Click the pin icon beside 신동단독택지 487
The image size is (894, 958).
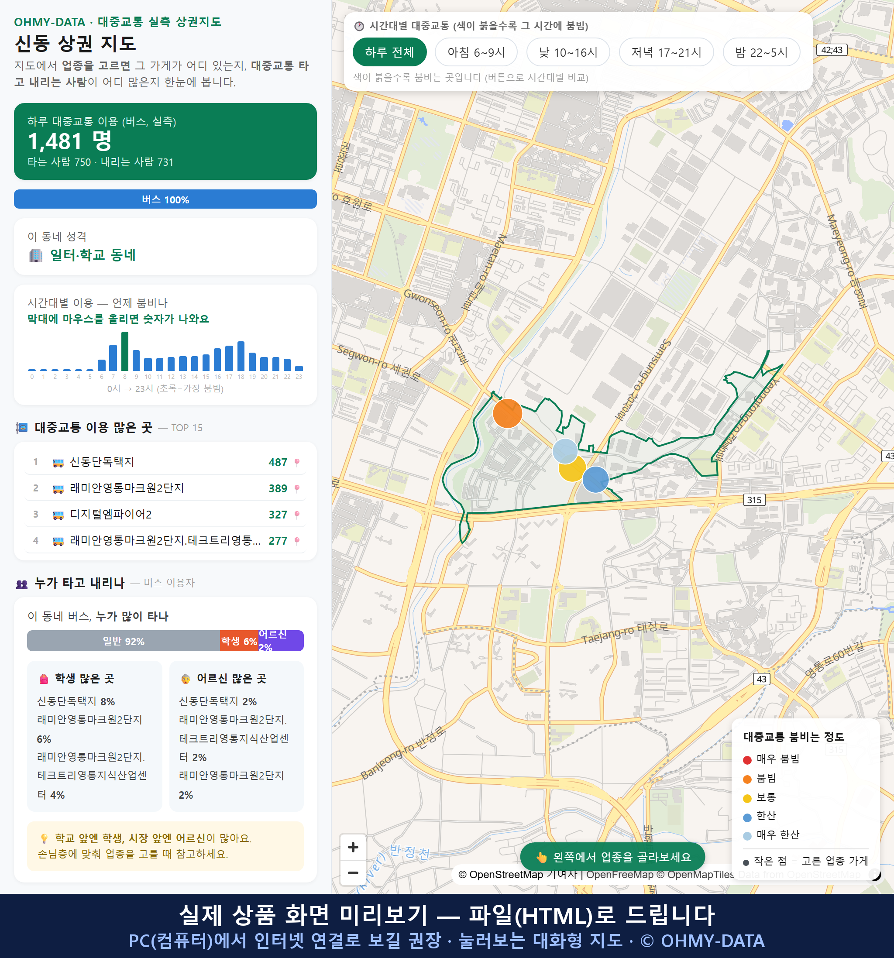point(297,462)
